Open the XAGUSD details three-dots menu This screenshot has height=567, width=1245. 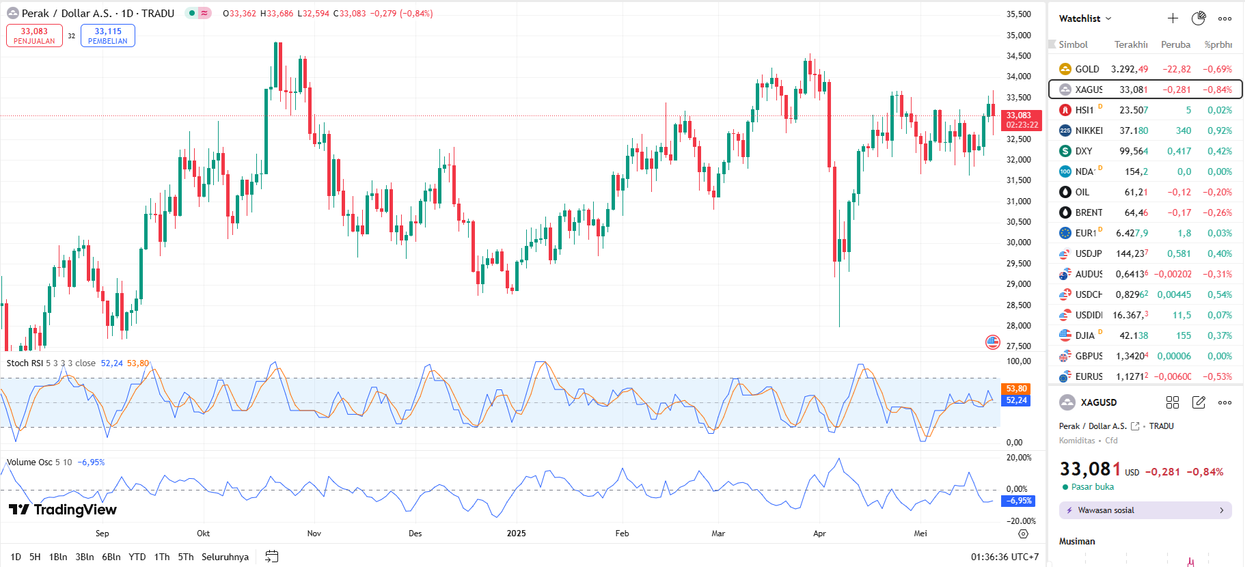coord(1225,402)
